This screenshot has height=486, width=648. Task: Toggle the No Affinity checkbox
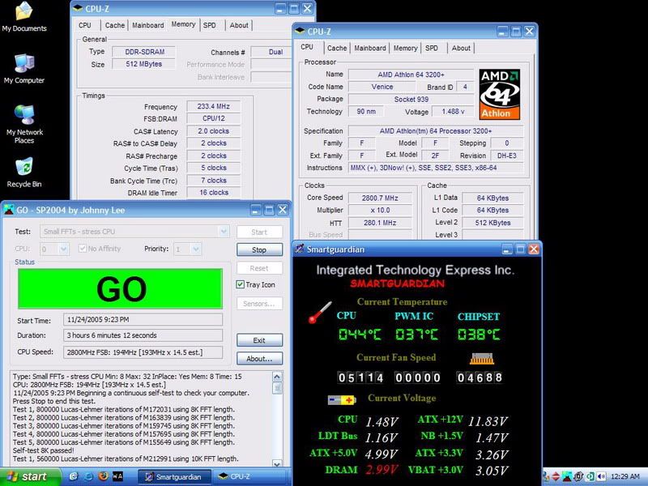coord(83,249)
